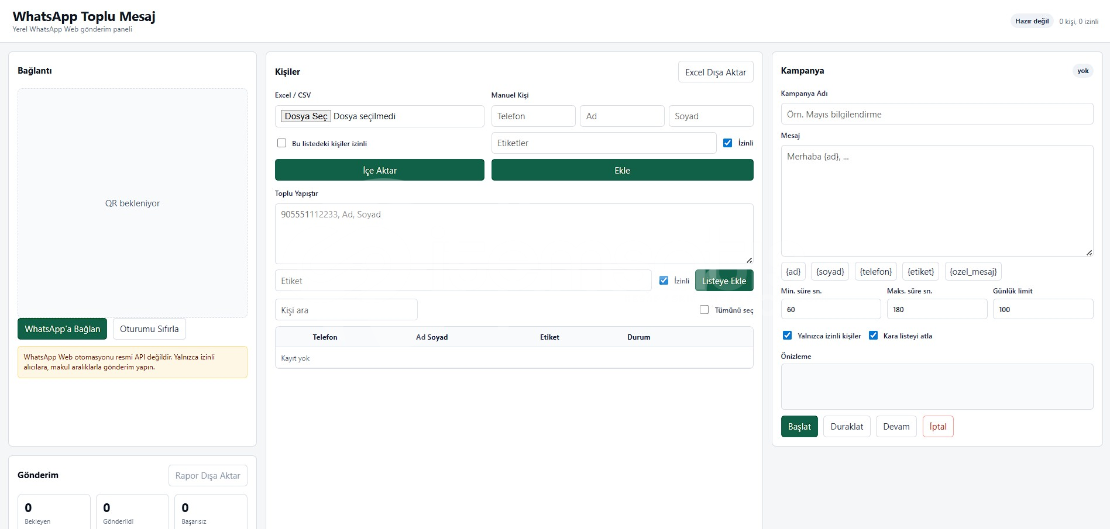Resume campaign with 'Devam' button
This screenshot has width=1110, height=529.
pyautogui.click(x=896, y=427)
